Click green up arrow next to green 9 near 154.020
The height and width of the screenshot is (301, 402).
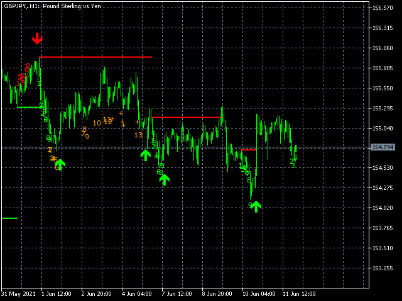coord(256,206)
